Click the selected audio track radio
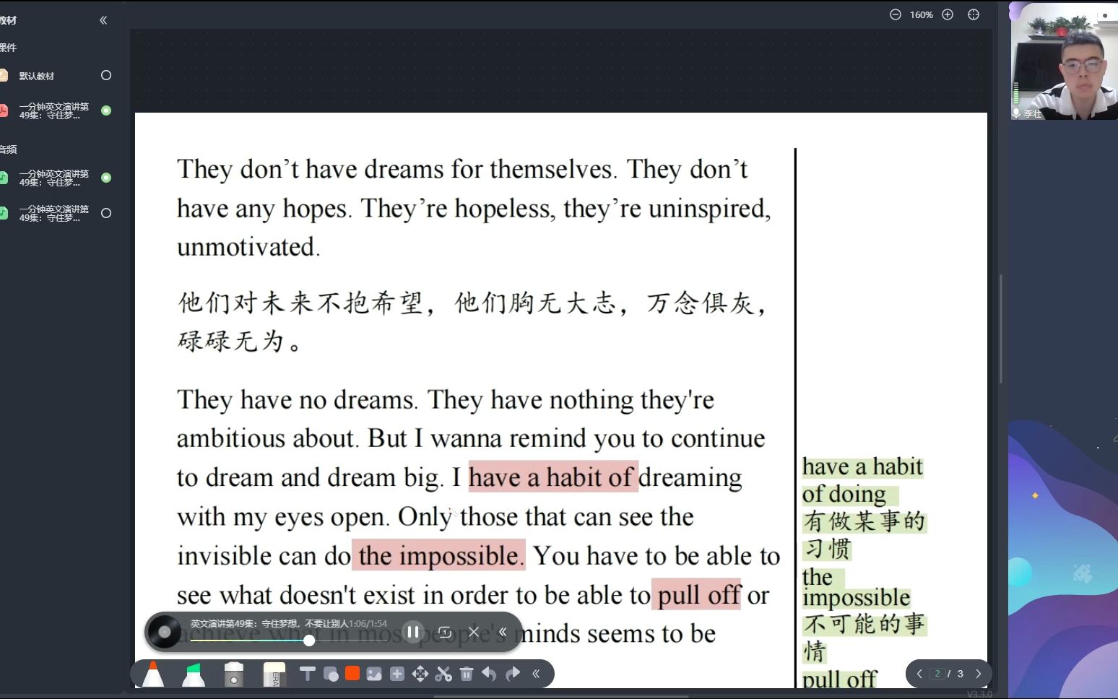1118x699 pixels. pyautogui.click(x=106, y=178)
